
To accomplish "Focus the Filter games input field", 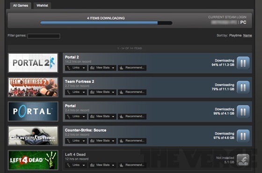I will click(x=44, y=36).
